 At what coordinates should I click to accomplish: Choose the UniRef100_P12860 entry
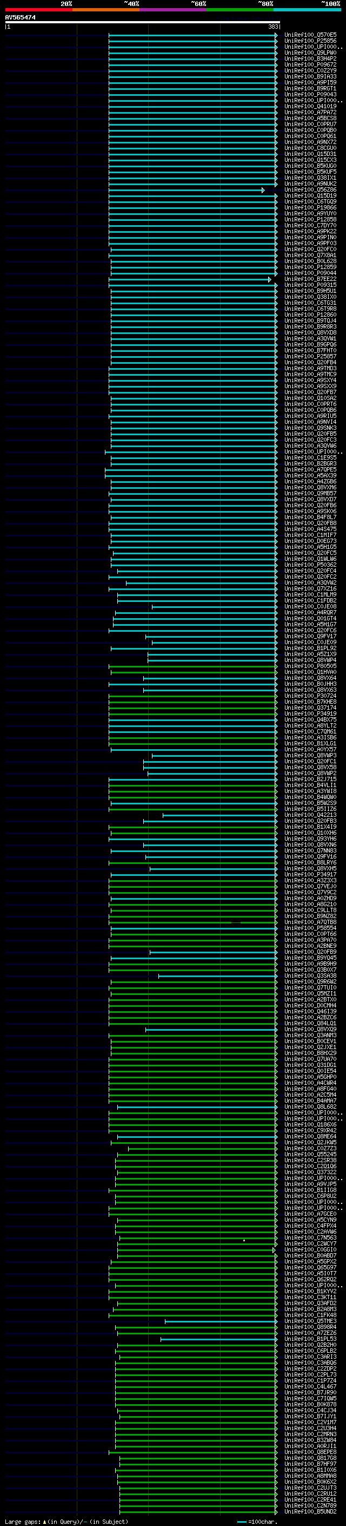click(x=310, y=315)
